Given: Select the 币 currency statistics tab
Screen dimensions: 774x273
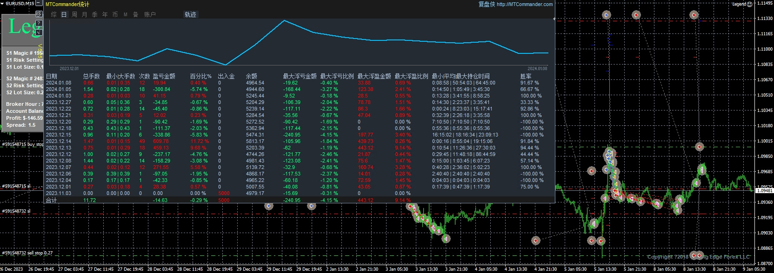Looking at the screenshot, I should pyautogui.click(x=115, y=14).
